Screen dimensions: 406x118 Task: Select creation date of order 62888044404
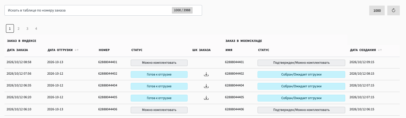(x=362, y=86)
